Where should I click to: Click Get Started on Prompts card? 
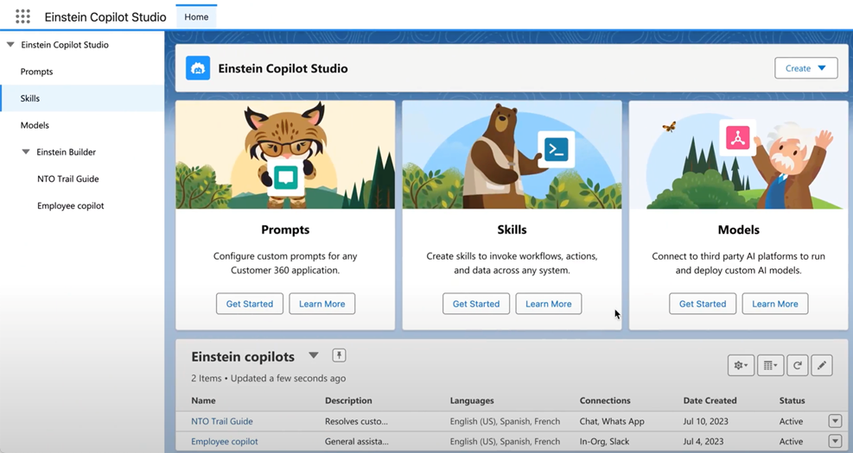pos(250,304)
